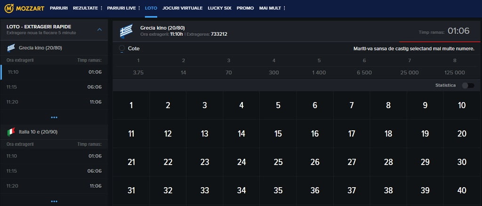This screenshot has width=482, height=206.
Task: Click the draw number 733212
Action: pos(219,34)
